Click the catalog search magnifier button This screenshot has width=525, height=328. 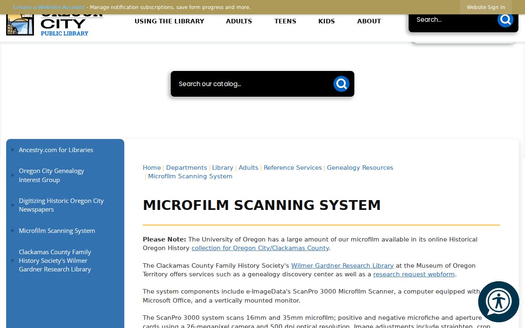pyautogui.click(x=341, y=84)
